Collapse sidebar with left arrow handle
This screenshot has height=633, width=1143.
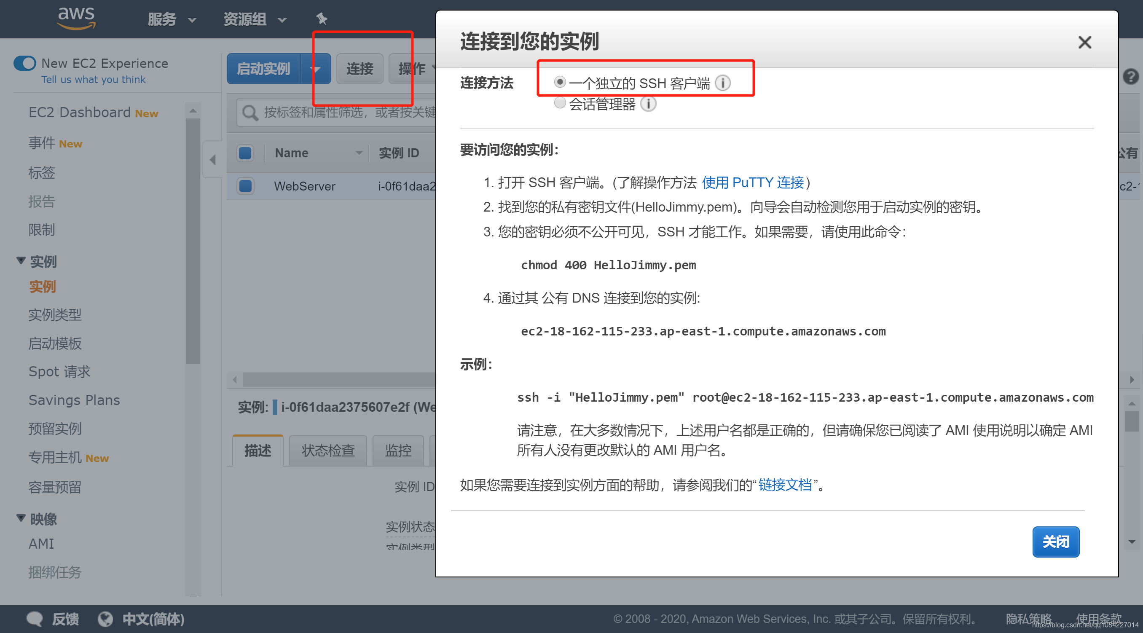[212, 160]
